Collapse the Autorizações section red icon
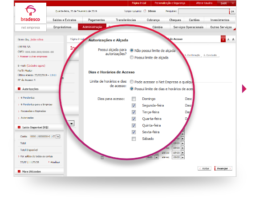 point(19,89)
